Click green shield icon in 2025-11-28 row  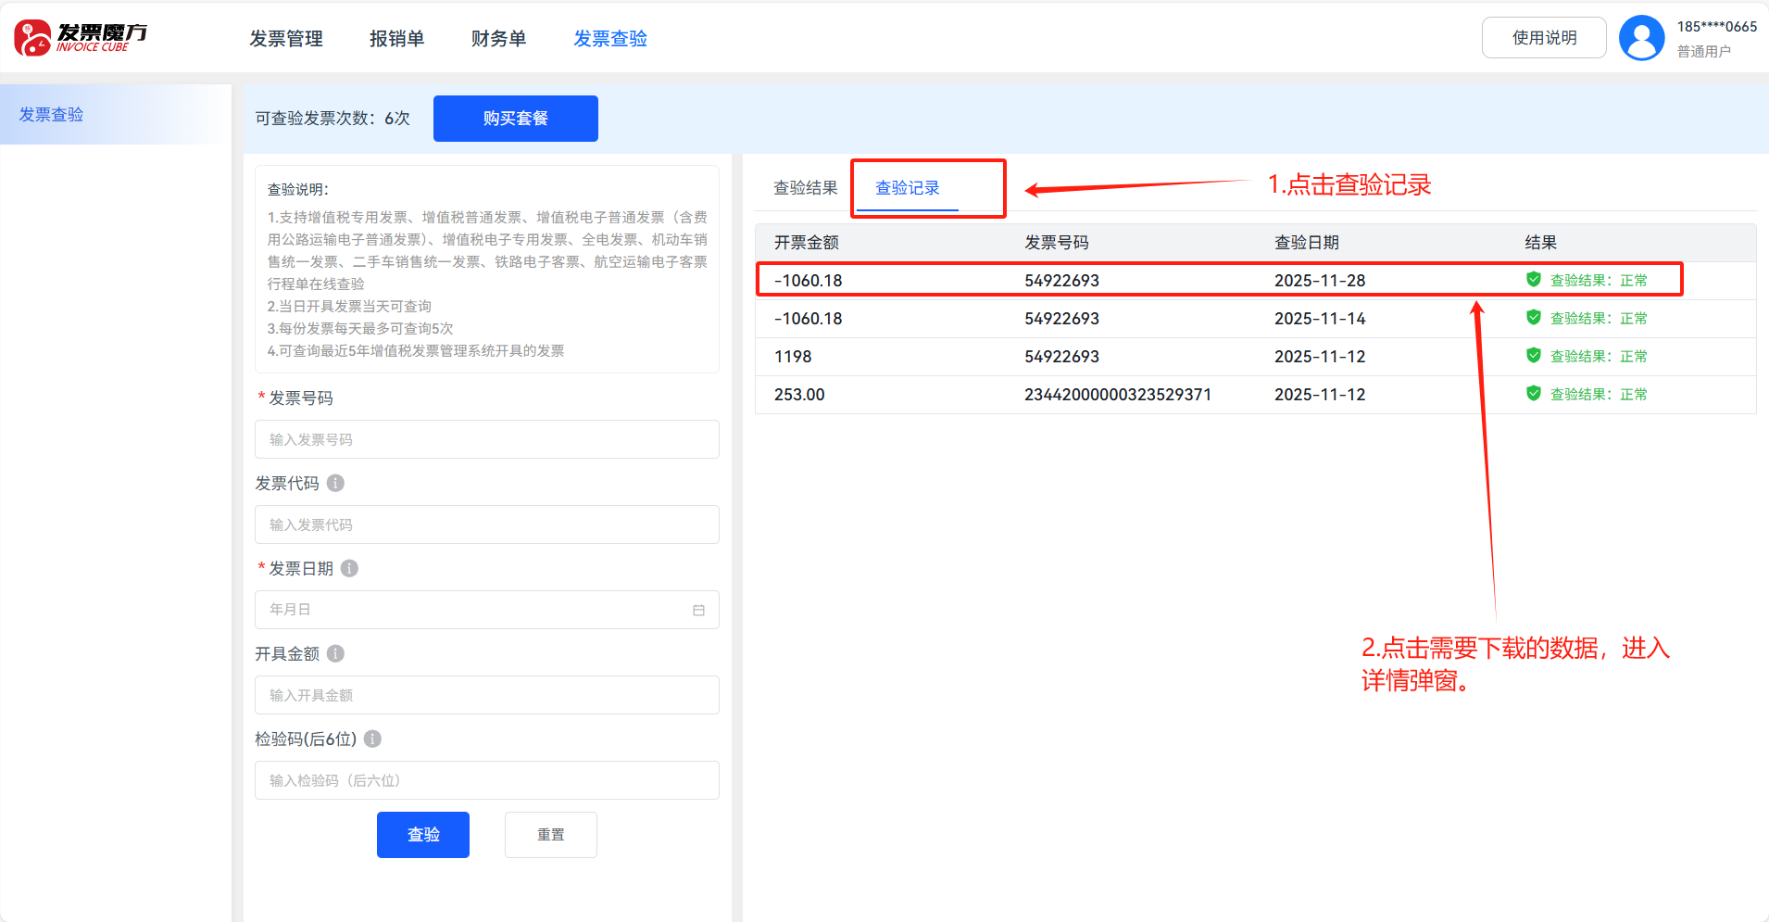point(1534,280)
